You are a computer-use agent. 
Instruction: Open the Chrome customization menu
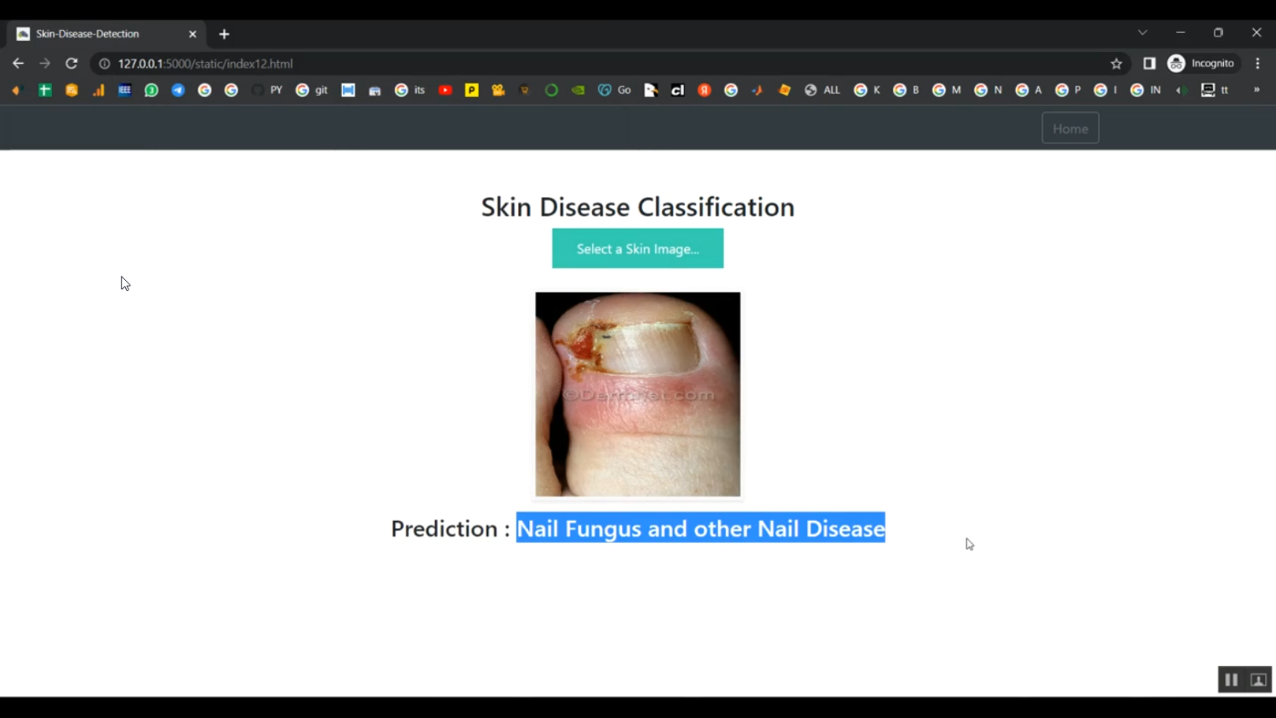(1258, 63)
